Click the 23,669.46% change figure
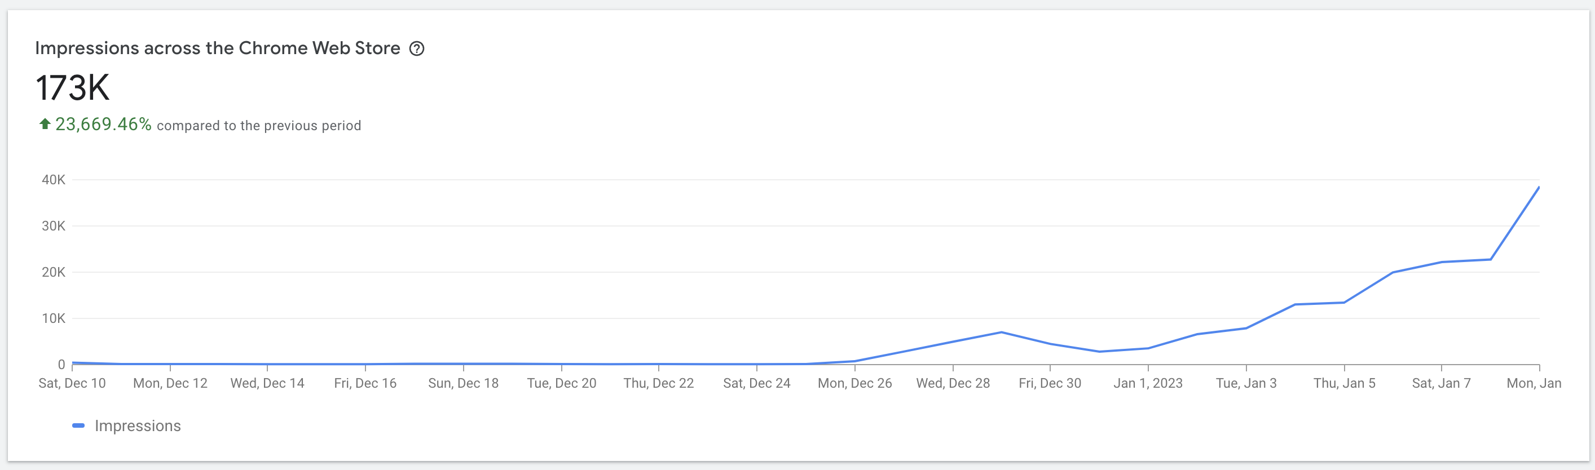 point(103,125)
